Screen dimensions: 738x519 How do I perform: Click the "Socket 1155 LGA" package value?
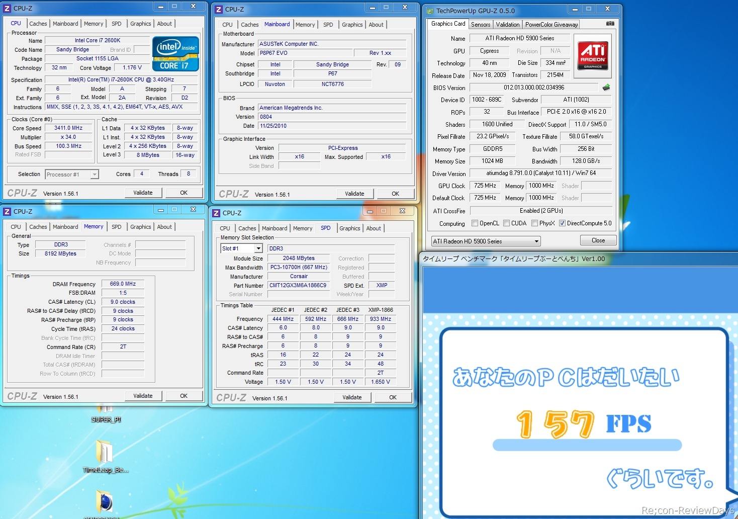point(98,58)
